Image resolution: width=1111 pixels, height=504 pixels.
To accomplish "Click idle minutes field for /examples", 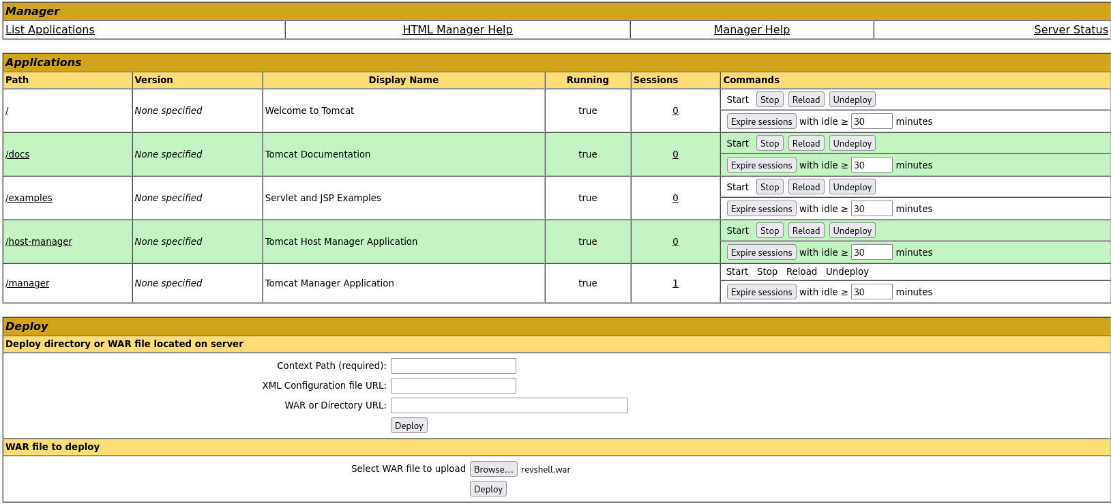I will [872, 209].
